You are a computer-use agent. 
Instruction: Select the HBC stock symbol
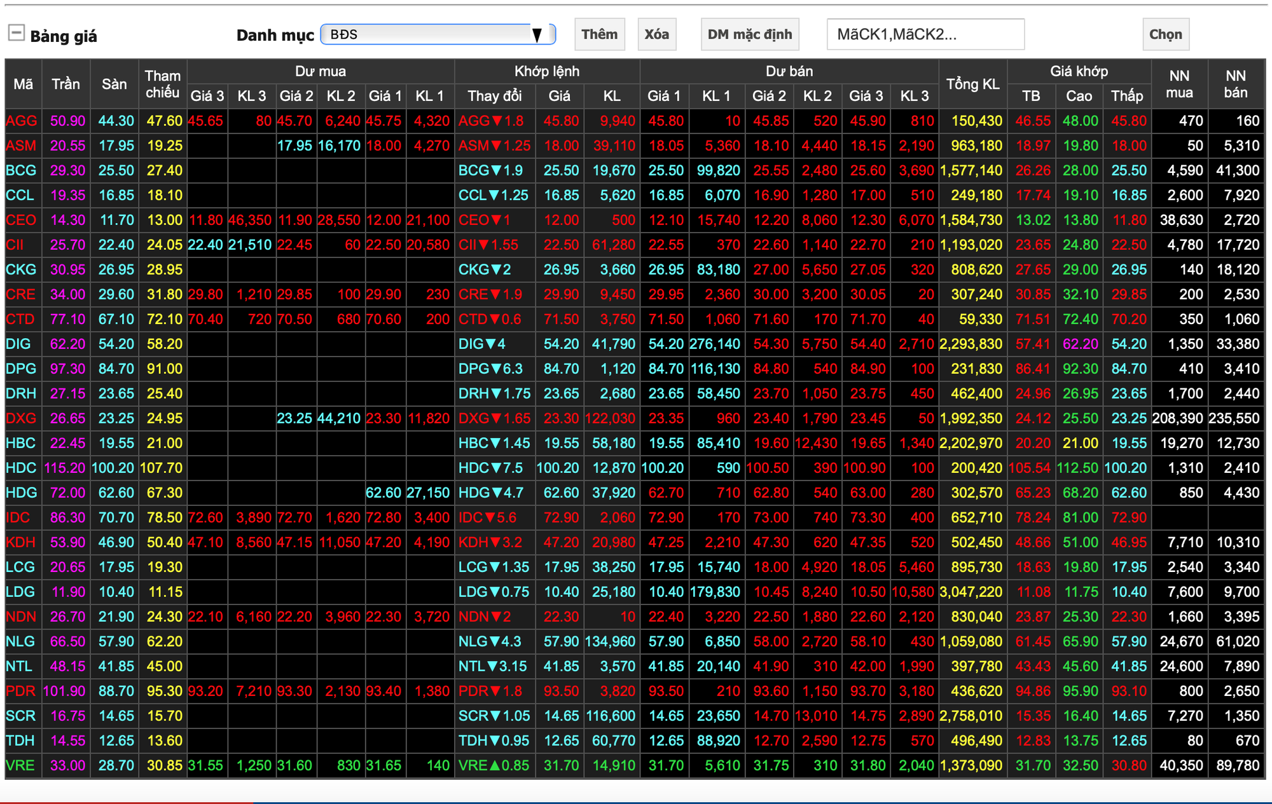pyautogui.click(x=21, y=443)
